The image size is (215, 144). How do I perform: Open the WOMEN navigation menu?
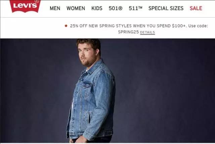76,8
